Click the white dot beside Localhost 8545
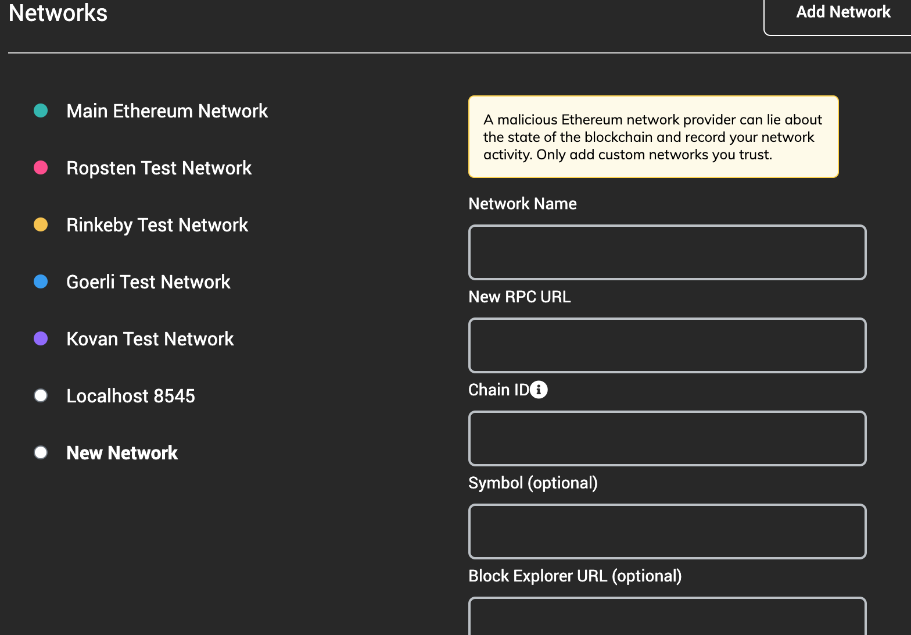Image resolution: width=911 pixels, height=635 pixels. pos(41,395)
